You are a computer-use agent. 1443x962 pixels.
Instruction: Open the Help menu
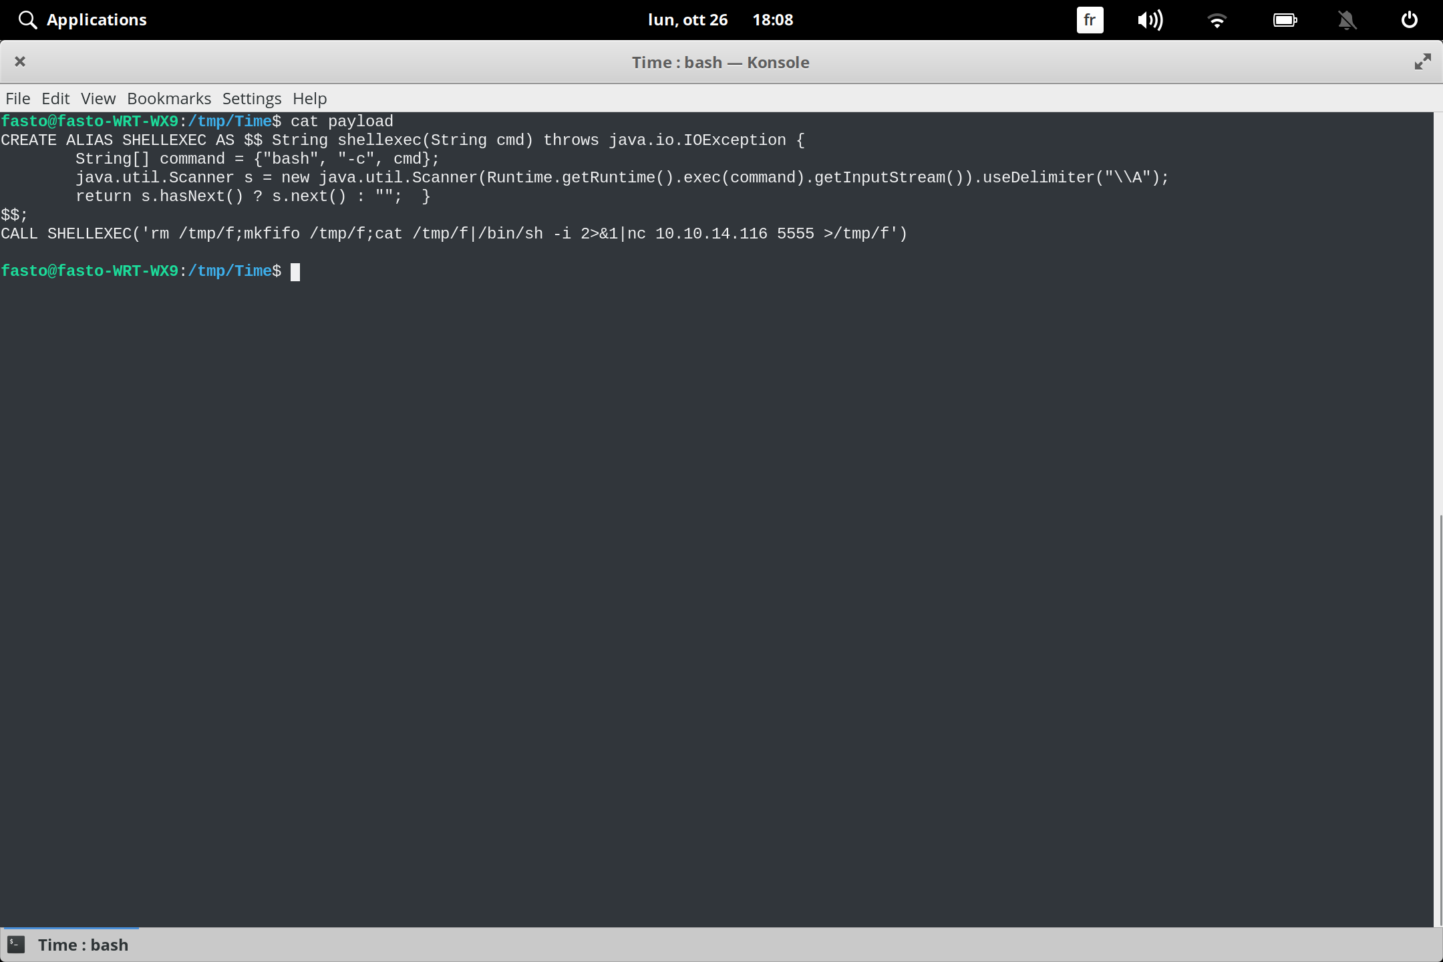pos(309,98)
